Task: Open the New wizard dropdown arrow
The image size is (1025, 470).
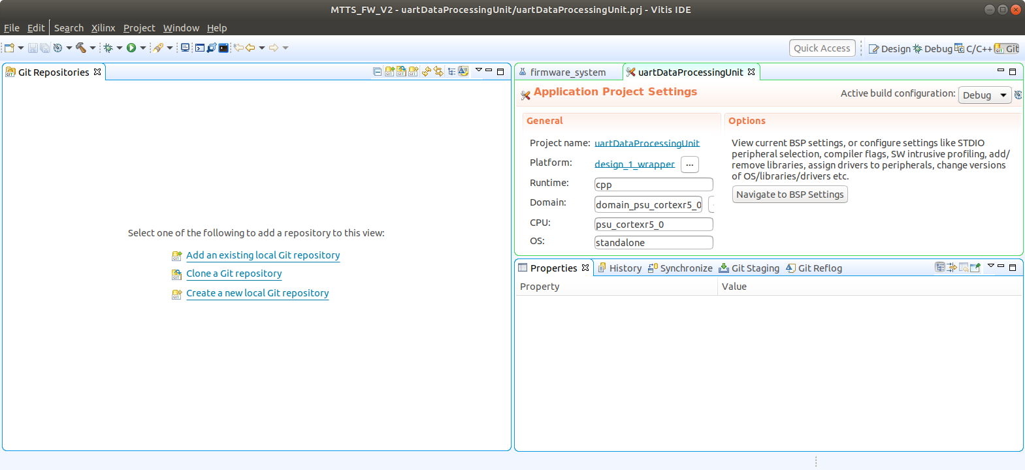Action: (x=21, y=48)
